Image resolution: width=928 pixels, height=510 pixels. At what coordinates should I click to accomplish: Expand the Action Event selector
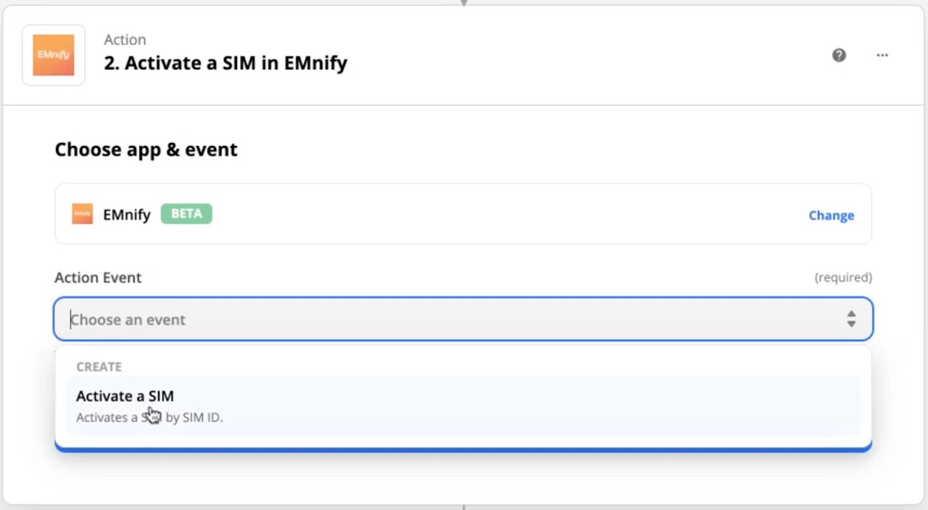click(430, 319)
